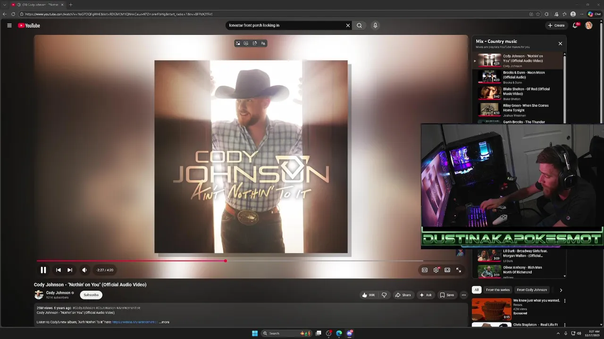
Task: Clear the search box text
Action: pos(348,25)
